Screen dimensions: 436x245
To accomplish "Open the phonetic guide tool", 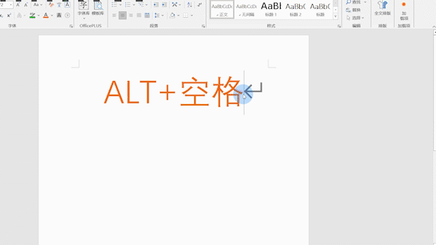I will (x=59, y=5).
